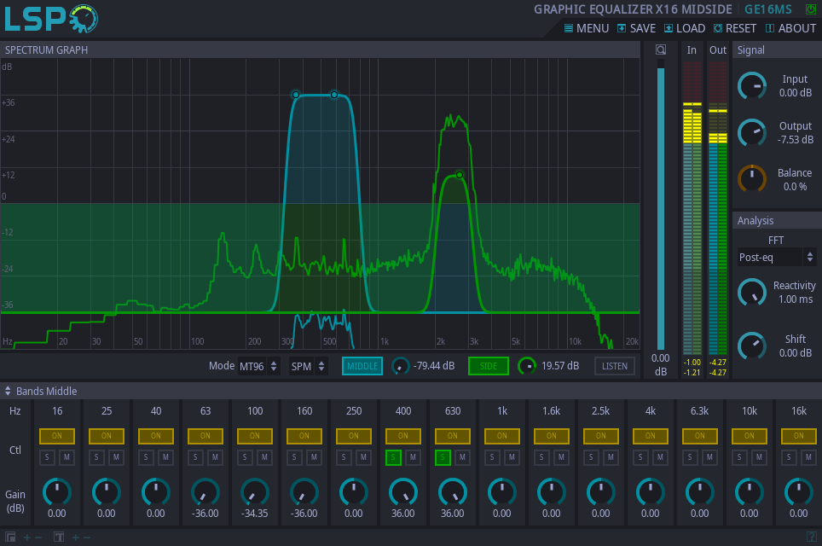Click the Shift knob
The image size is (822, 546).
pos(752,346)
